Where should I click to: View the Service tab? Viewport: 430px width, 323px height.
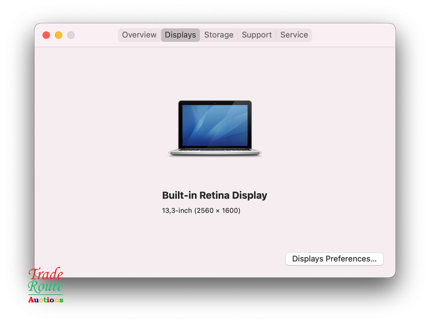click(x=294, y=34)
